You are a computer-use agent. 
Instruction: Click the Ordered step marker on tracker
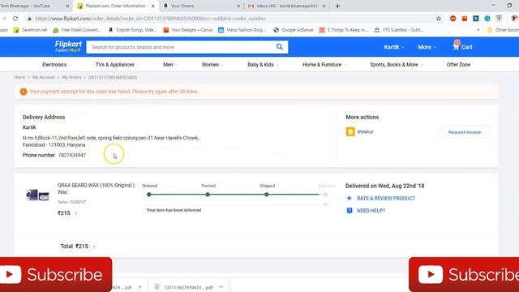pos(149,195)
